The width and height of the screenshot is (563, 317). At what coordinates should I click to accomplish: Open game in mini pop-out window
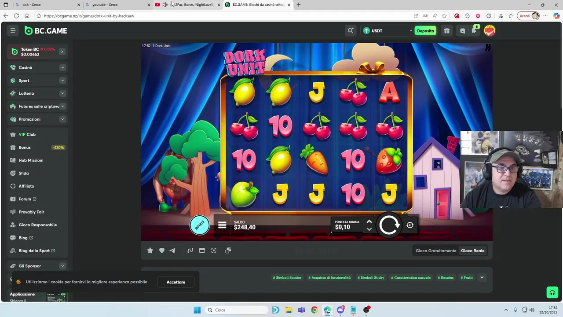228,251
